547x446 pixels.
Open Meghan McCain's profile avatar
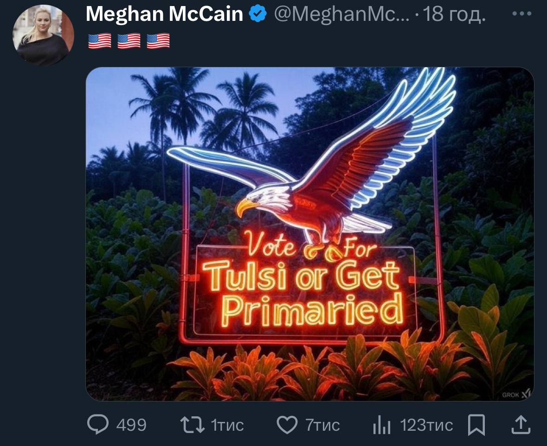click(43, 36)
